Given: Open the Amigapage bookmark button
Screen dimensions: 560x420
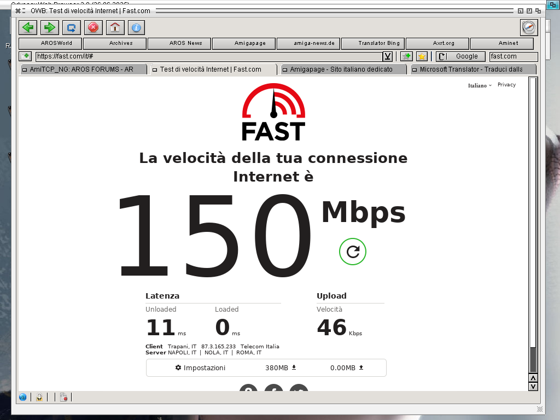Looking at the screenshot, I should [244, 43].
